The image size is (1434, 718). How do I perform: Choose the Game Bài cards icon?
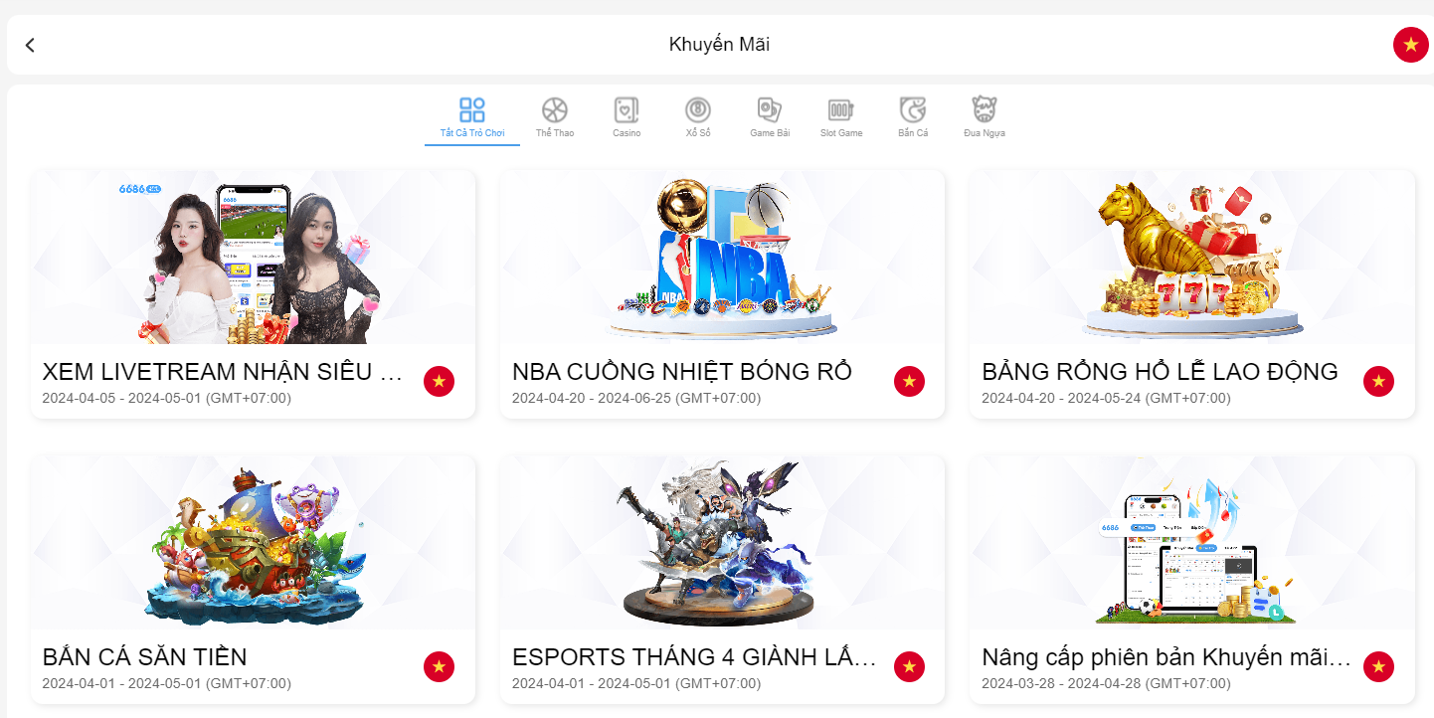(770, 109)
